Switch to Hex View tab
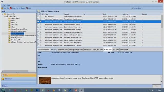164x92 pixels. point(54,50)
